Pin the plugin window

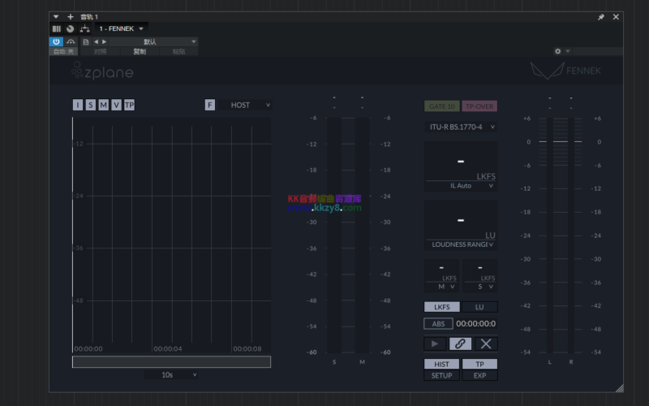[601, 17]
